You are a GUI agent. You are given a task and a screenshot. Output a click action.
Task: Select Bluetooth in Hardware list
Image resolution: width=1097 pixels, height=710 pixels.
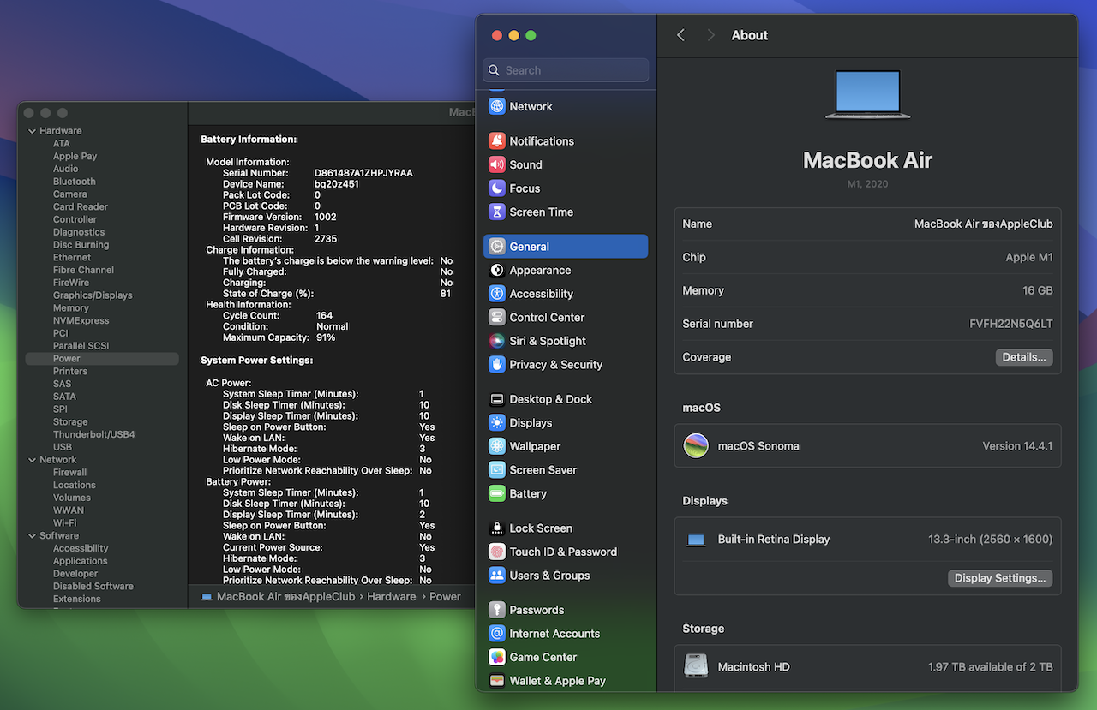(75, 182)
